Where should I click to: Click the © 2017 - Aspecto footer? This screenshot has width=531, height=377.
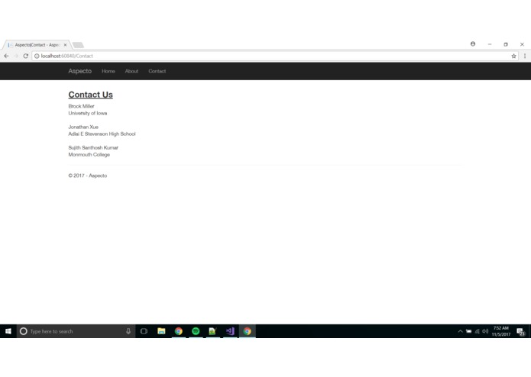pyautogui.click(x=88, y=176)
